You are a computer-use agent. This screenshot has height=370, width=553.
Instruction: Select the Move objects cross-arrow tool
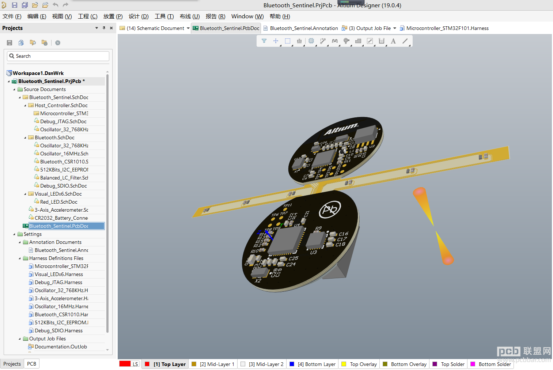point(276,41)
